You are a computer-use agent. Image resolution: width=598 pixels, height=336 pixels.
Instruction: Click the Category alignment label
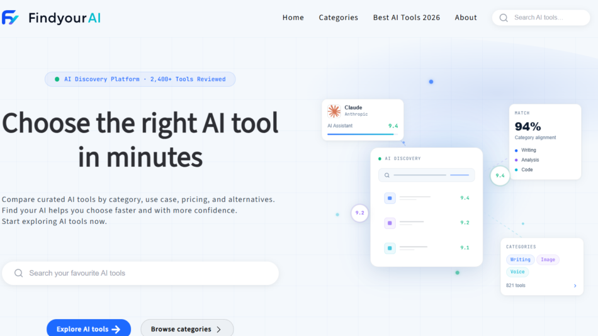coord(535,138)
